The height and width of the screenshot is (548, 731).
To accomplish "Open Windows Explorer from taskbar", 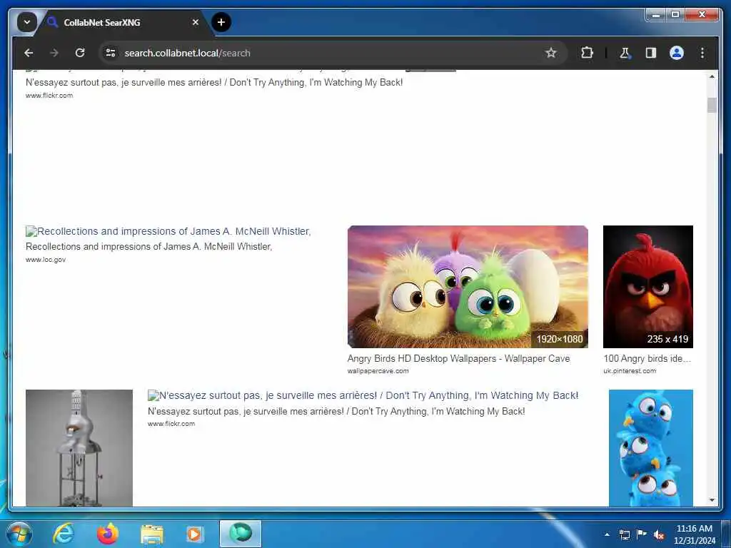I will click(152, 534).
